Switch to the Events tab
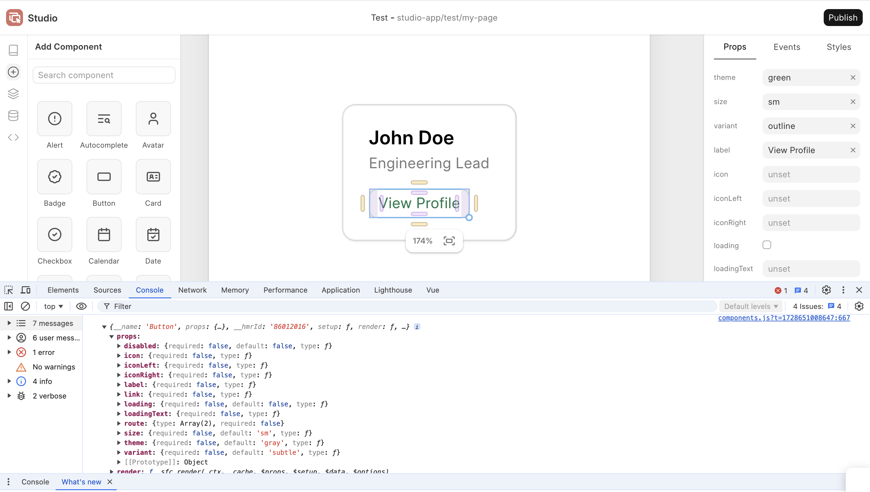Image resolution: width=870 pixels, height=492 pixels. pos(787,47)
